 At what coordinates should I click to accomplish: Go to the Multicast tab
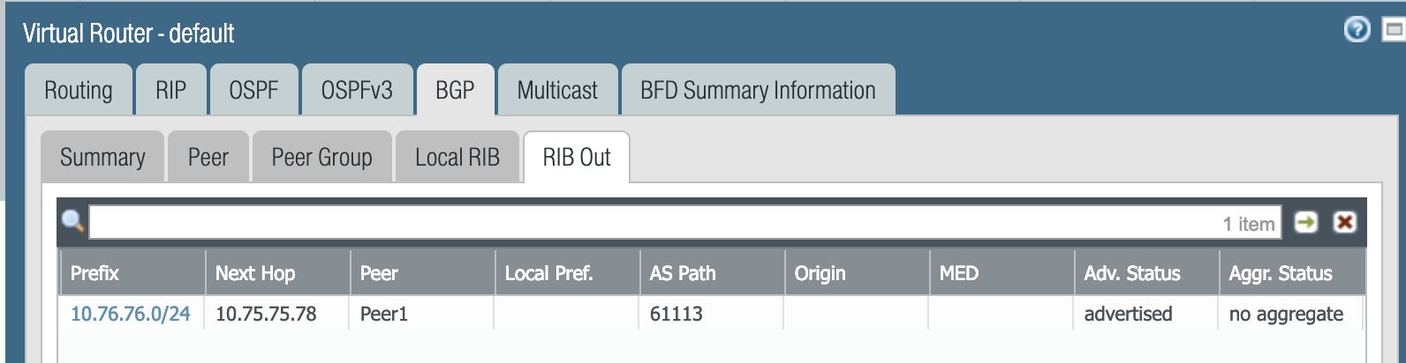click(x=557, y=90)
